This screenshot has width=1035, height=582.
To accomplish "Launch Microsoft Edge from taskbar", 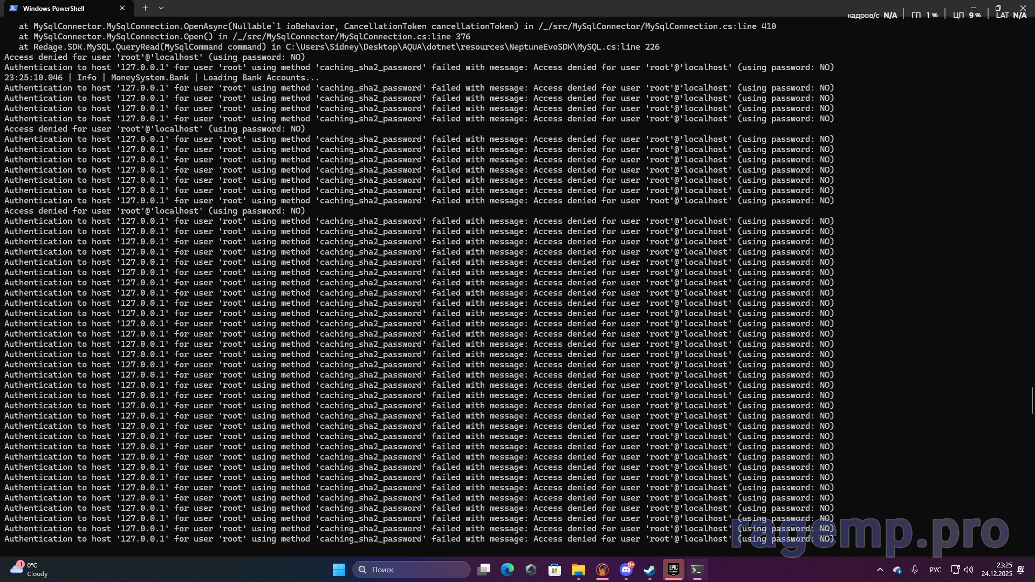I will [508, 570].
